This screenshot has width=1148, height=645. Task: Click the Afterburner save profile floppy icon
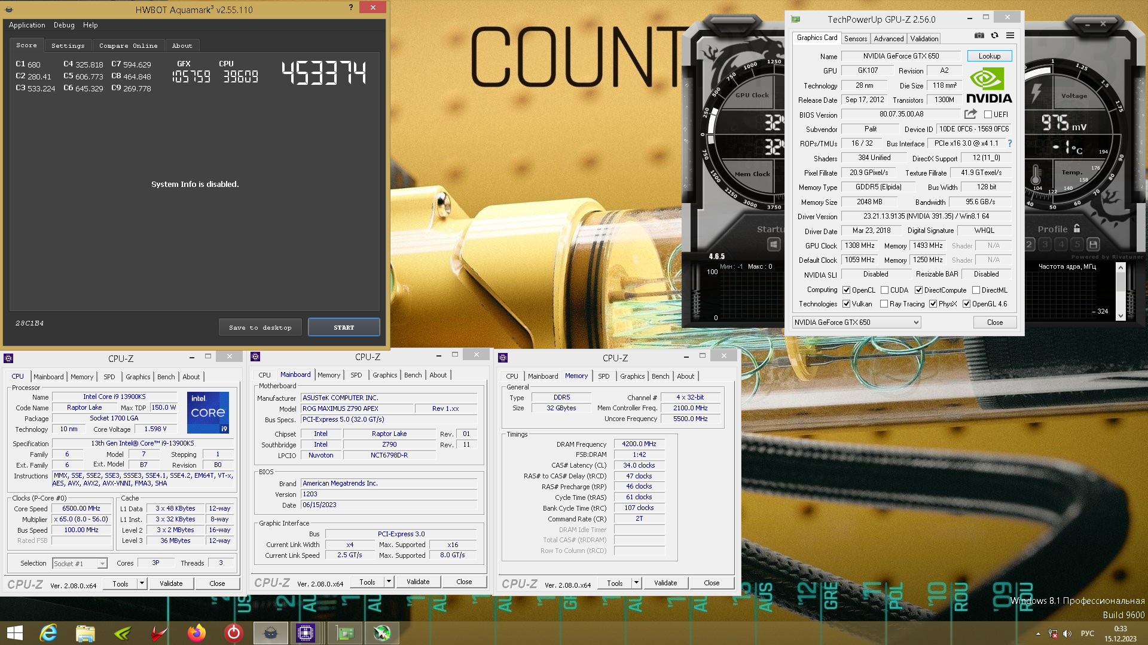click(1093, 244)
